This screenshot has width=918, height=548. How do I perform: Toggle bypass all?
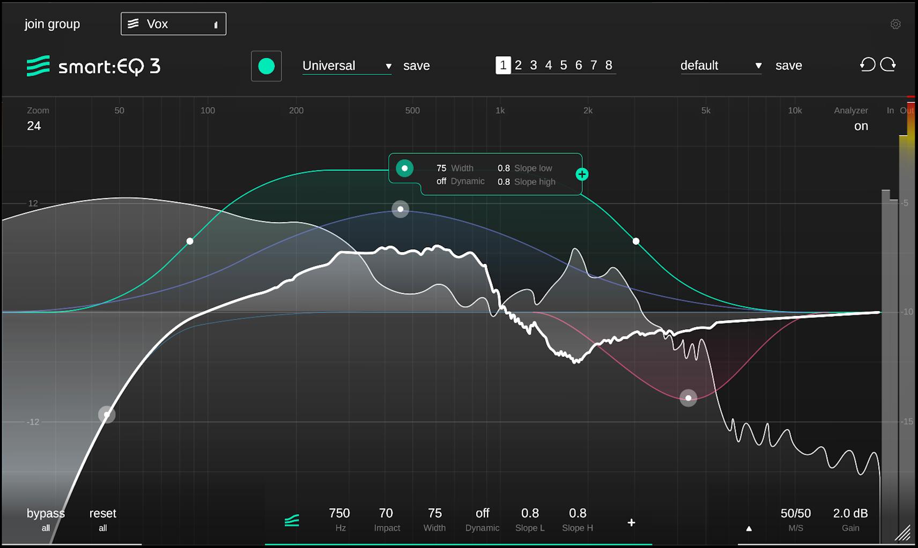46,519
